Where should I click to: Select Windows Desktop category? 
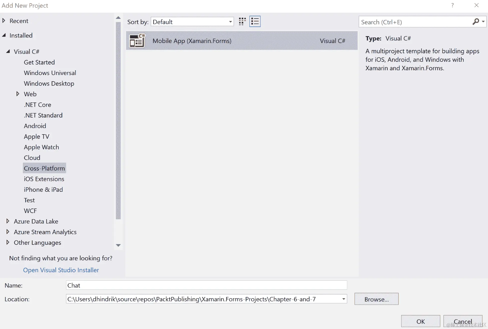tap(49, 83)
